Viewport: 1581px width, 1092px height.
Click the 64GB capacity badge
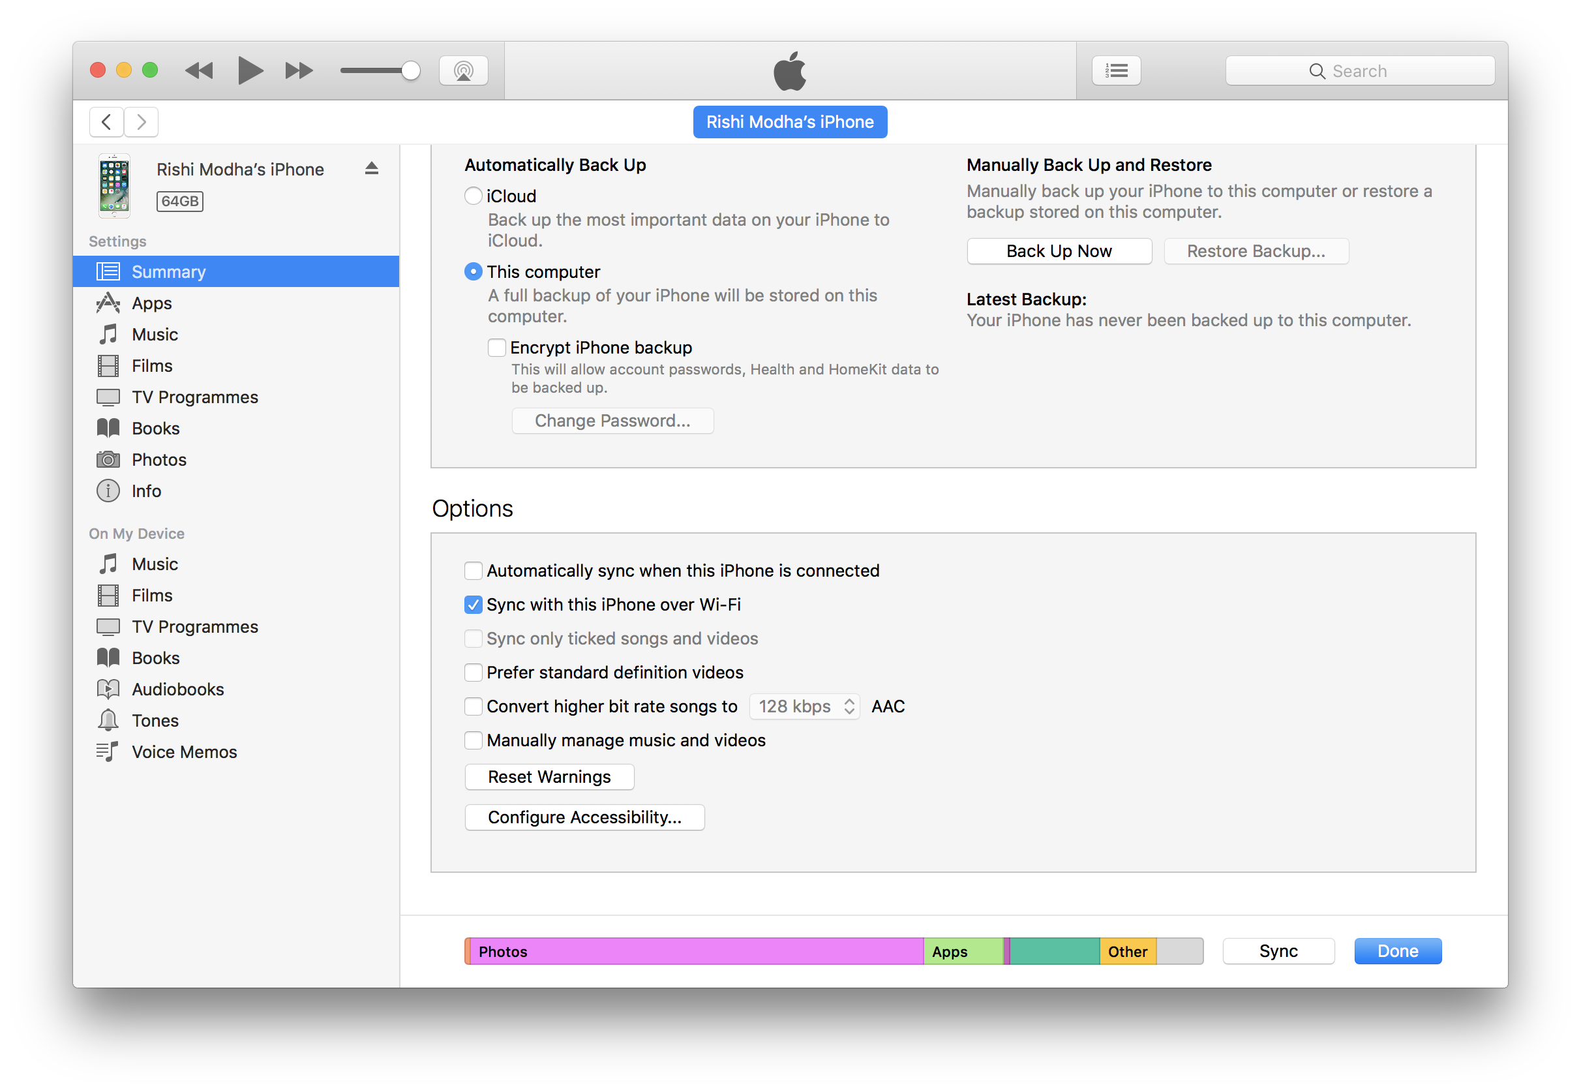click(180, 201)
